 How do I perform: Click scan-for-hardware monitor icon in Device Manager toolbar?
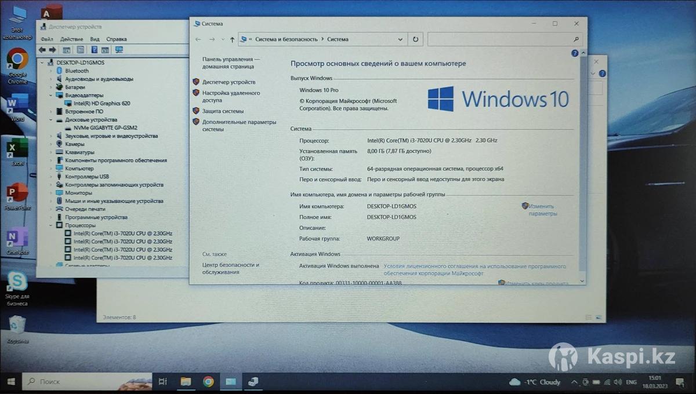pos(119,50)
